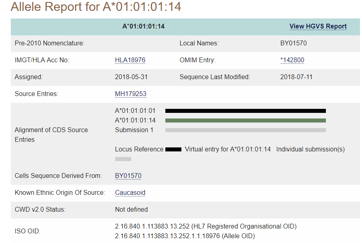Open source entry MH179253
This screenshot has width=362, height=243.
[130, 94]
